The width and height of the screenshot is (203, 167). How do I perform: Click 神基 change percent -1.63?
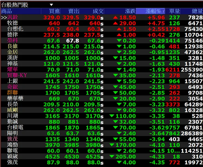157,64
